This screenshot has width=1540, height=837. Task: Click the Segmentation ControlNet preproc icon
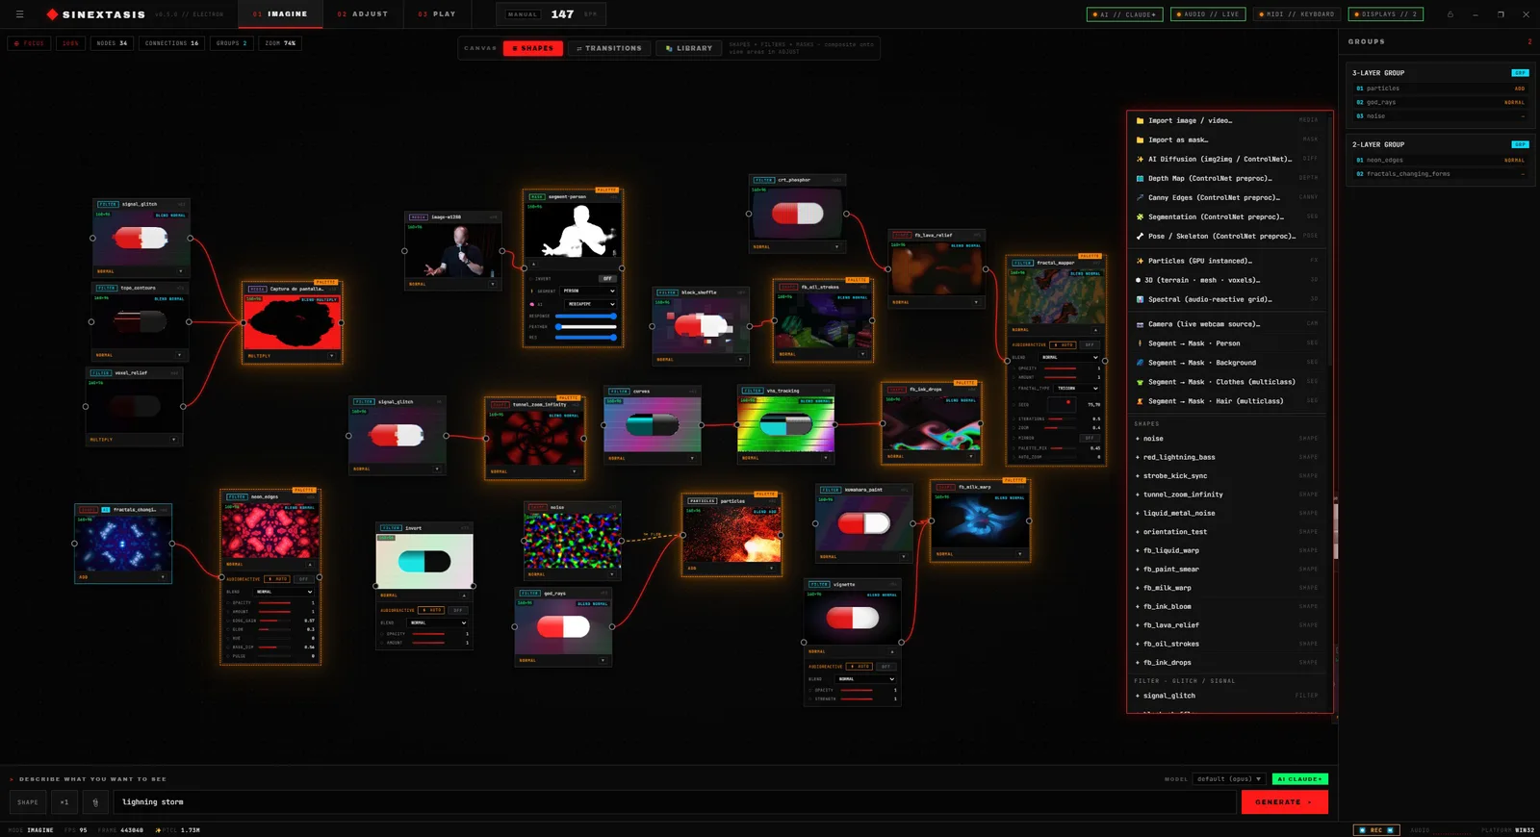click(x=1140, y=217)
